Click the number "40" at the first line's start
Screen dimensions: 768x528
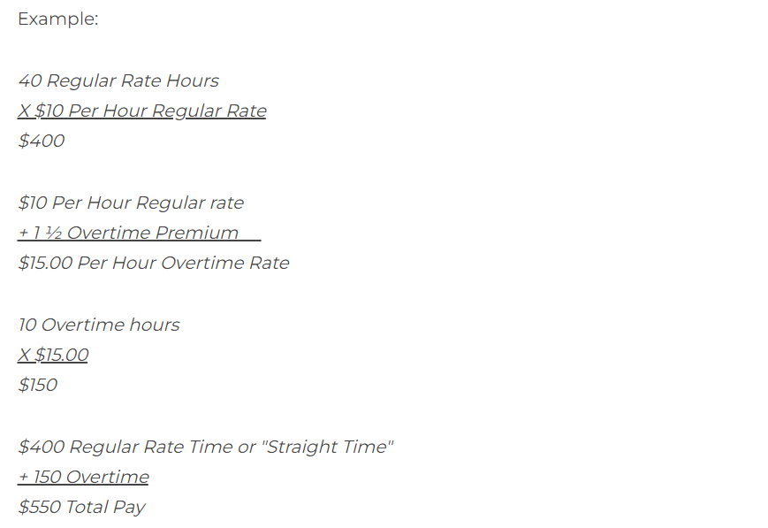click(x=29, y=80)
